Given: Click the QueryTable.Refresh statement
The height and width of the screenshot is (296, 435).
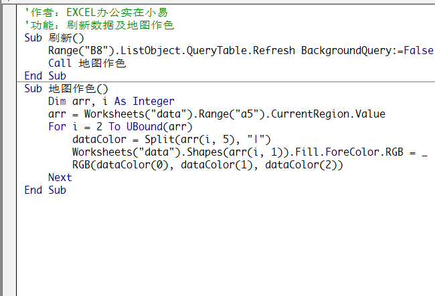Looking at the screenshot, I should point(241,51).
